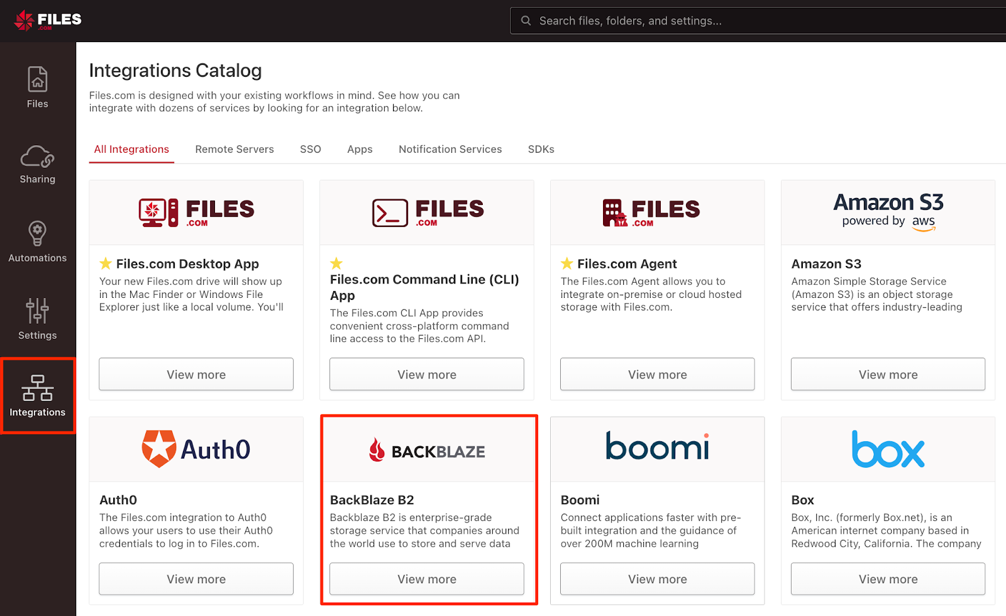The width and height of the screenshot is (1006, 616).
Task: Click the search magnifier icon
Action: (x=526, y=21)
